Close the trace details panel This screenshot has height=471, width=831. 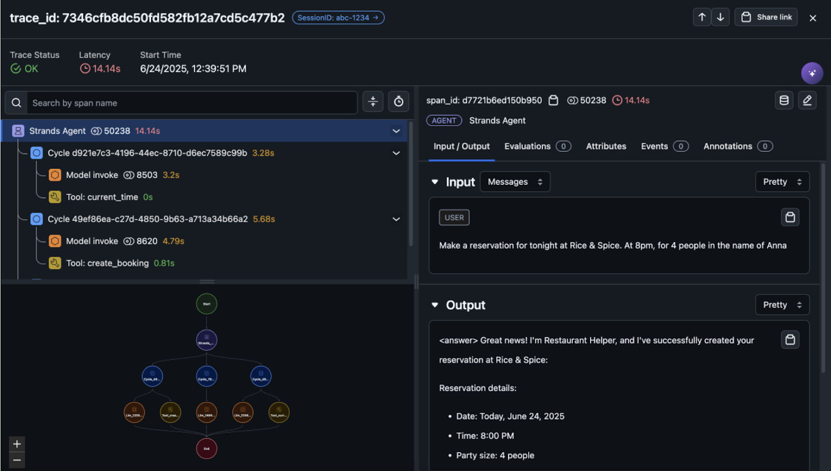click(x=813, y=18)
